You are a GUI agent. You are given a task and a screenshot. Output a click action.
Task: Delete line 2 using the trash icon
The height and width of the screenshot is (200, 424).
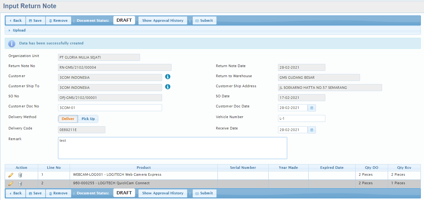click(x=20, y=183)
